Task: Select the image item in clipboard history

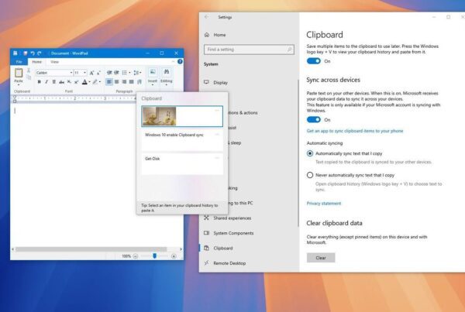Action: coord(182,116)
